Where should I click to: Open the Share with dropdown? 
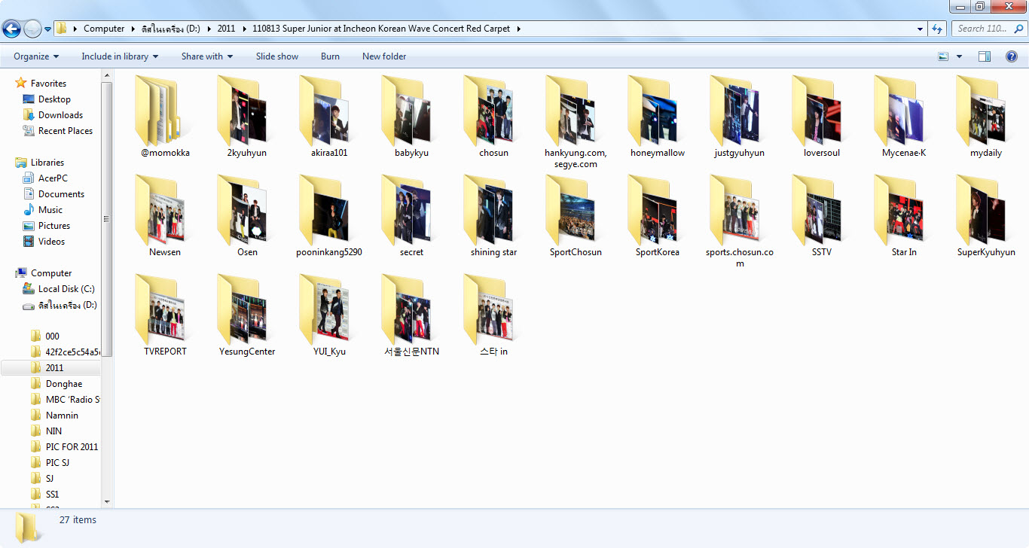(207, 56)
